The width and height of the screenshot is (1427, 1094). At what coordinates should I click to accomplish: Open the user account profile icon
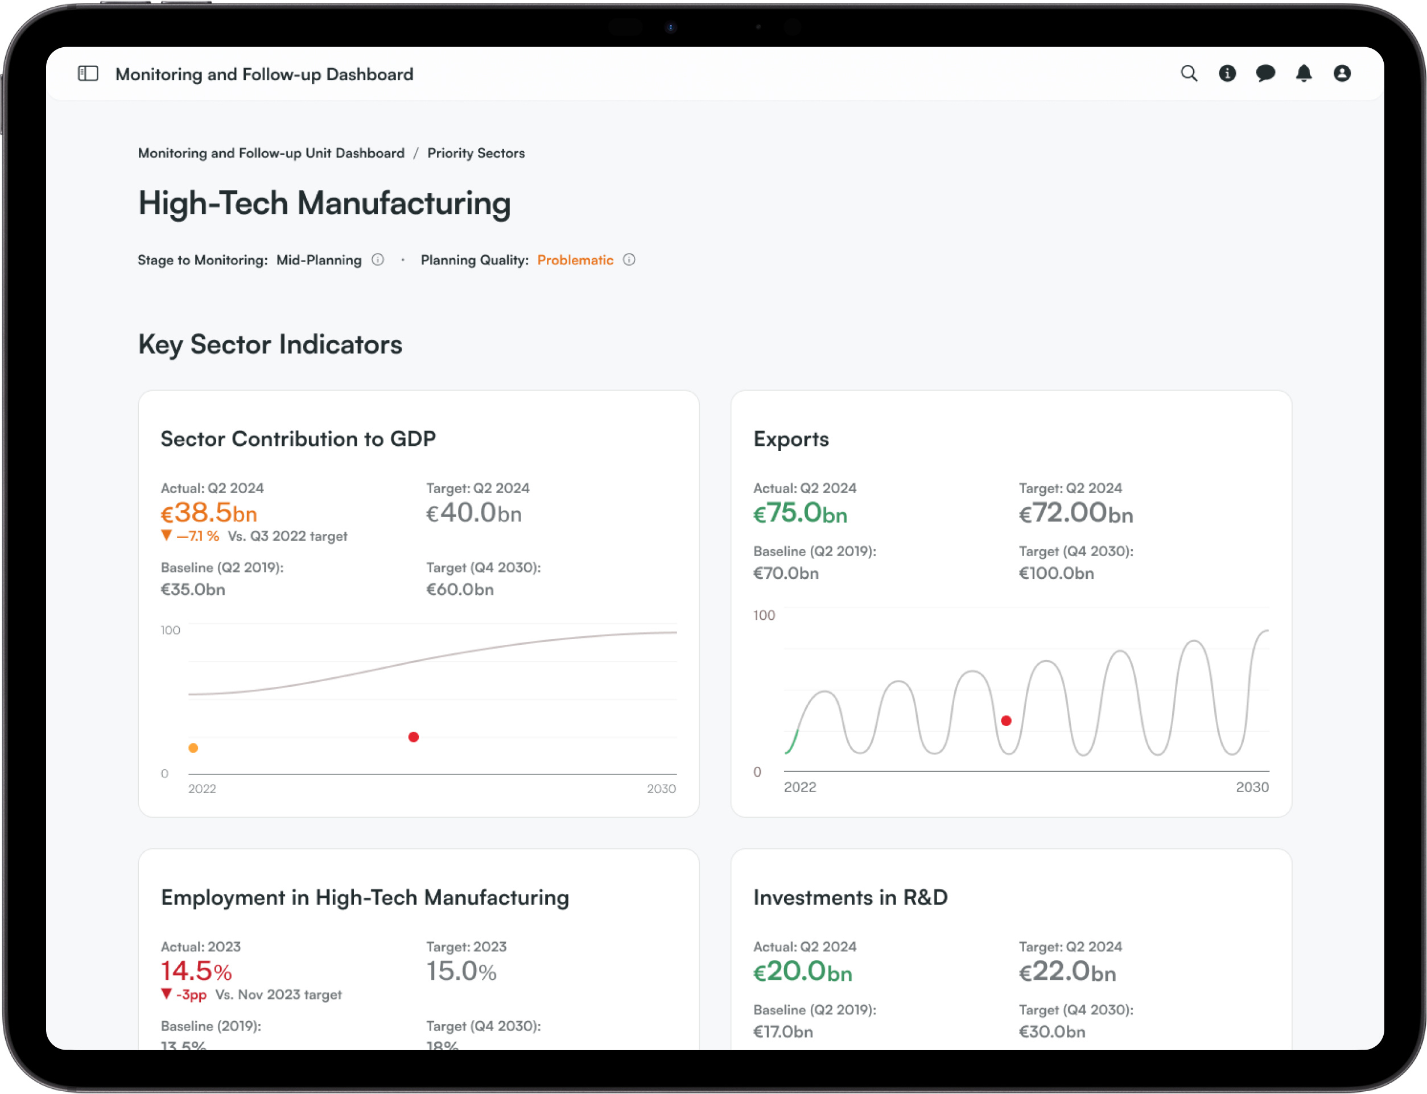(1342, 73)
